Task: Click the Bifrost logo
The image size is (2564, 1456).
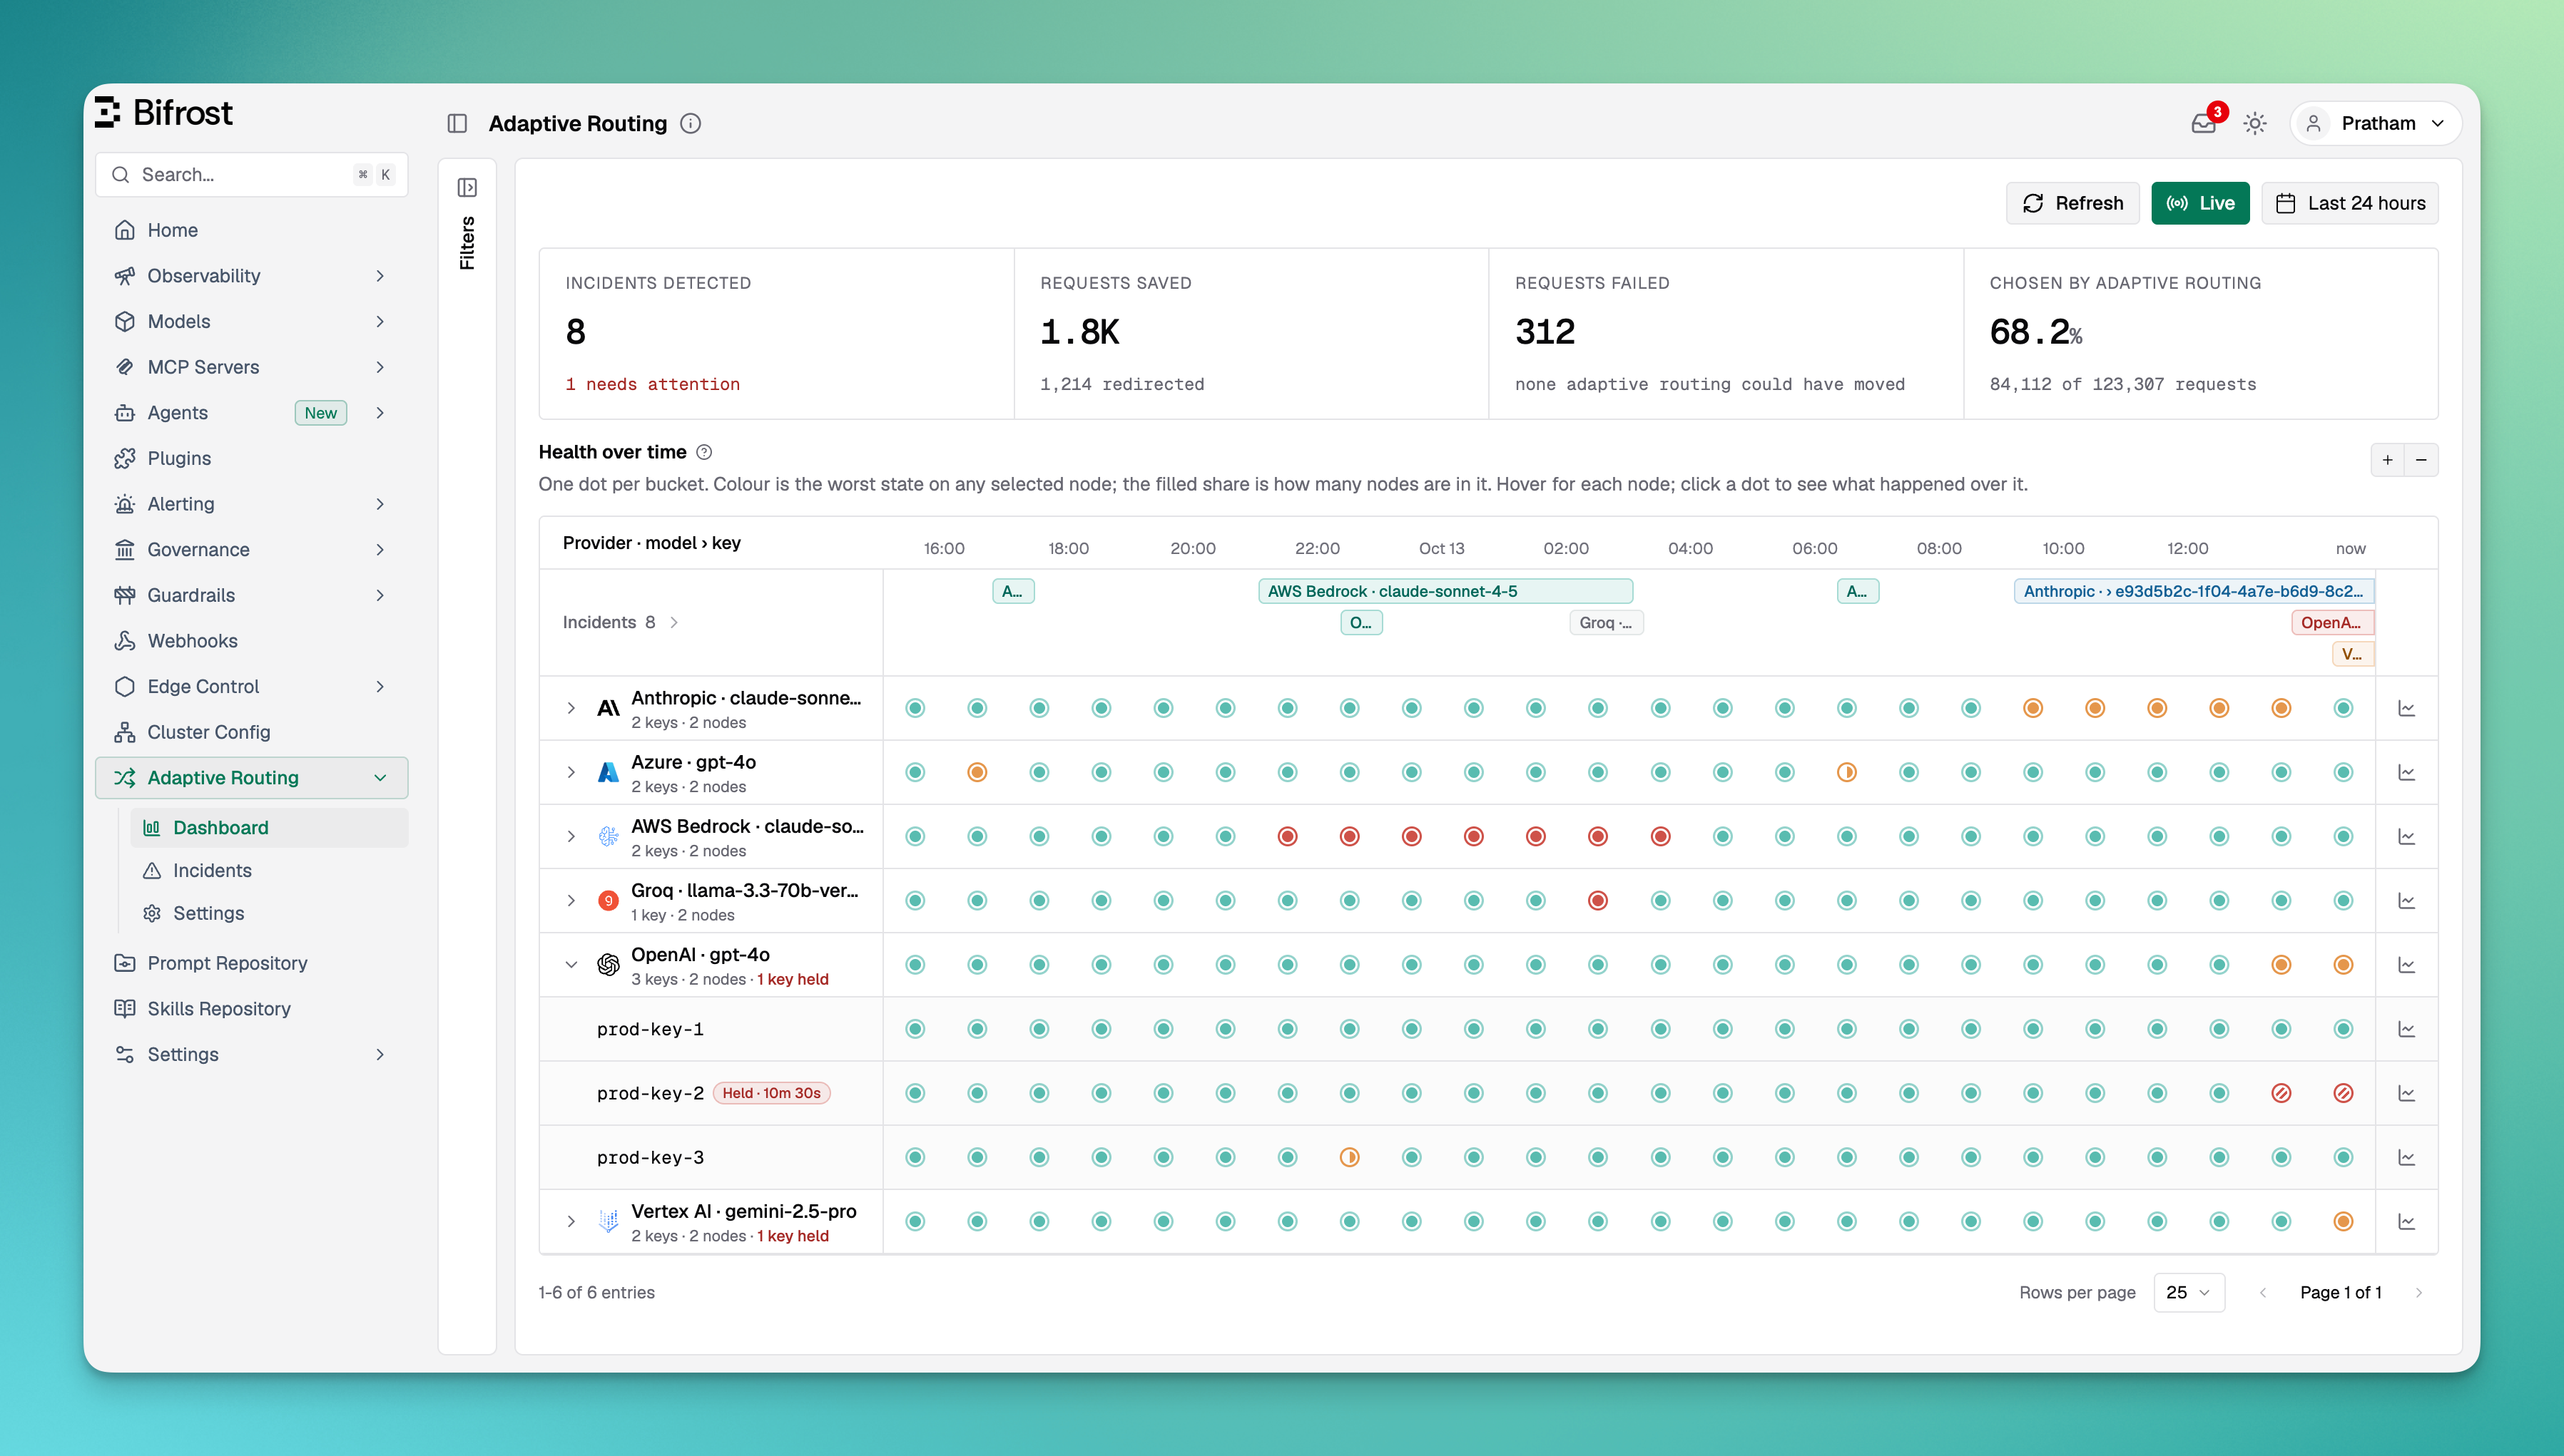Action: coord(164,112)
